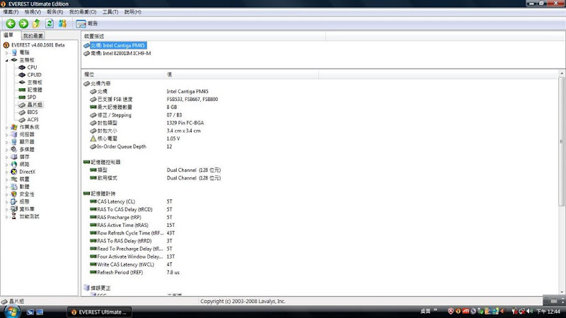Switch to the 選單 tab
Viewport: 566px width, 318px height.
[8, 35]
